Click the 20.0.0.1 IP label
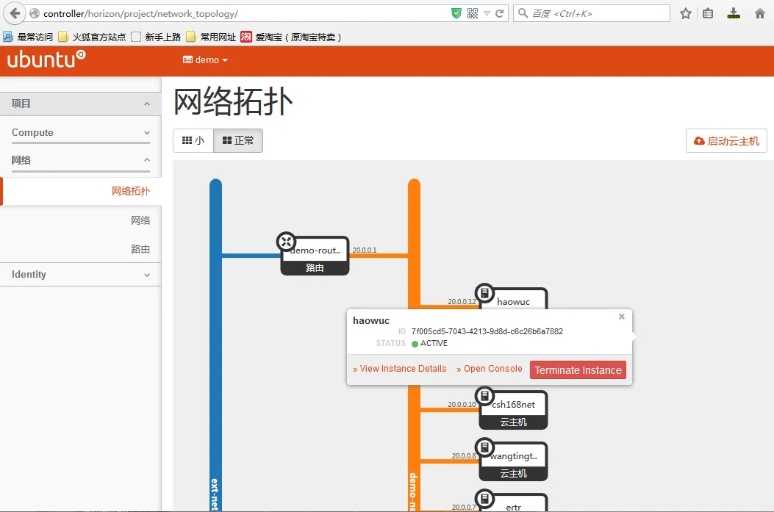Screen dimensions: 774x512 tap(365, 250)
